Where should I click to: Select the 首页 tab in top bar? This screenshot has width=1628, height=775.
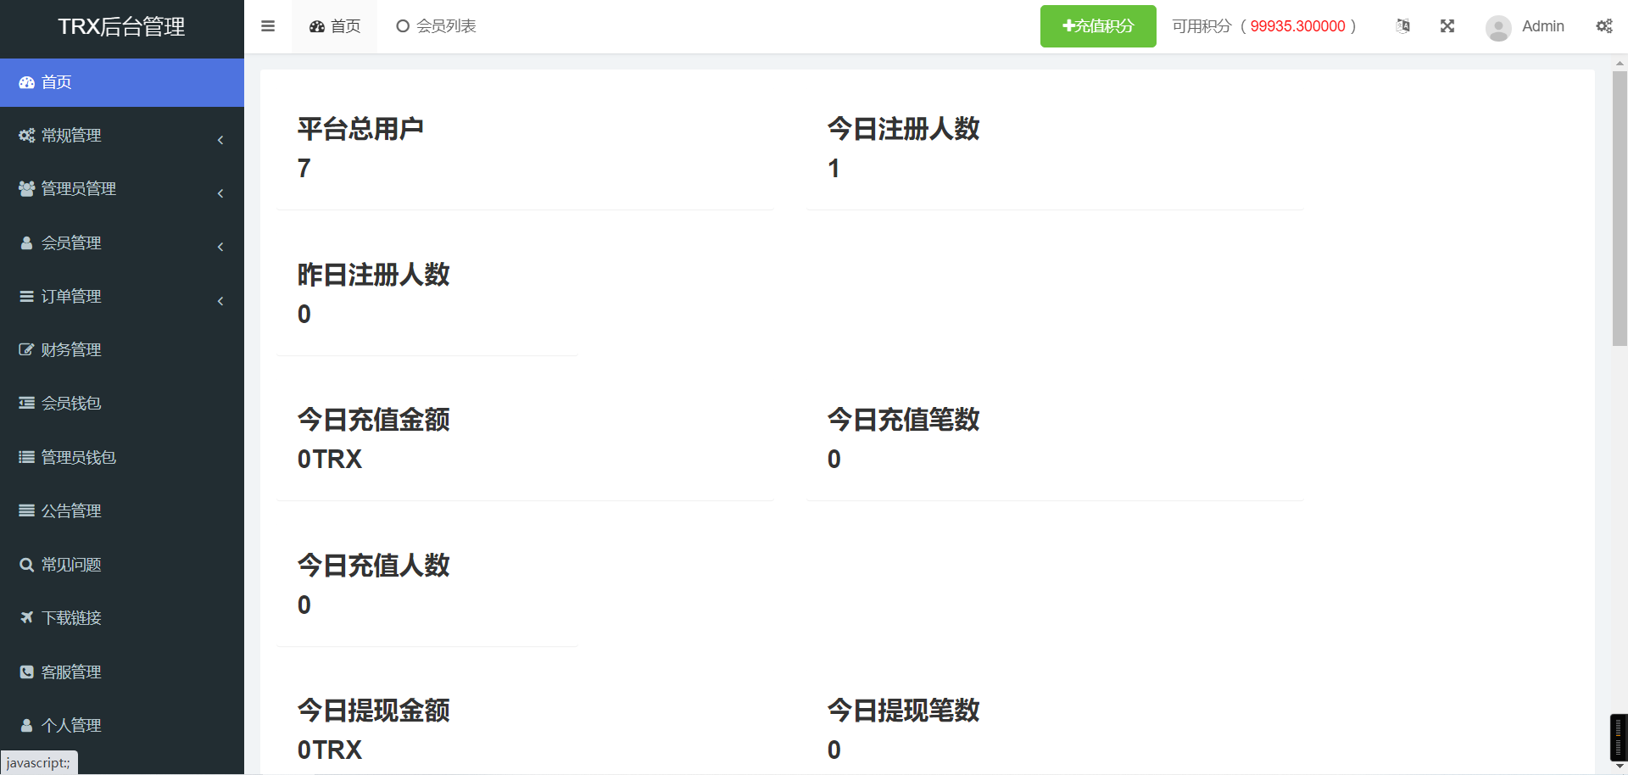click(335, 26)
